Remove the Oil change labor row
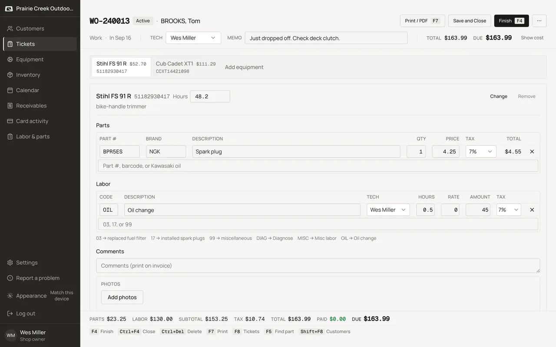This screenshot has height=347, width=556. pos(532,210)
